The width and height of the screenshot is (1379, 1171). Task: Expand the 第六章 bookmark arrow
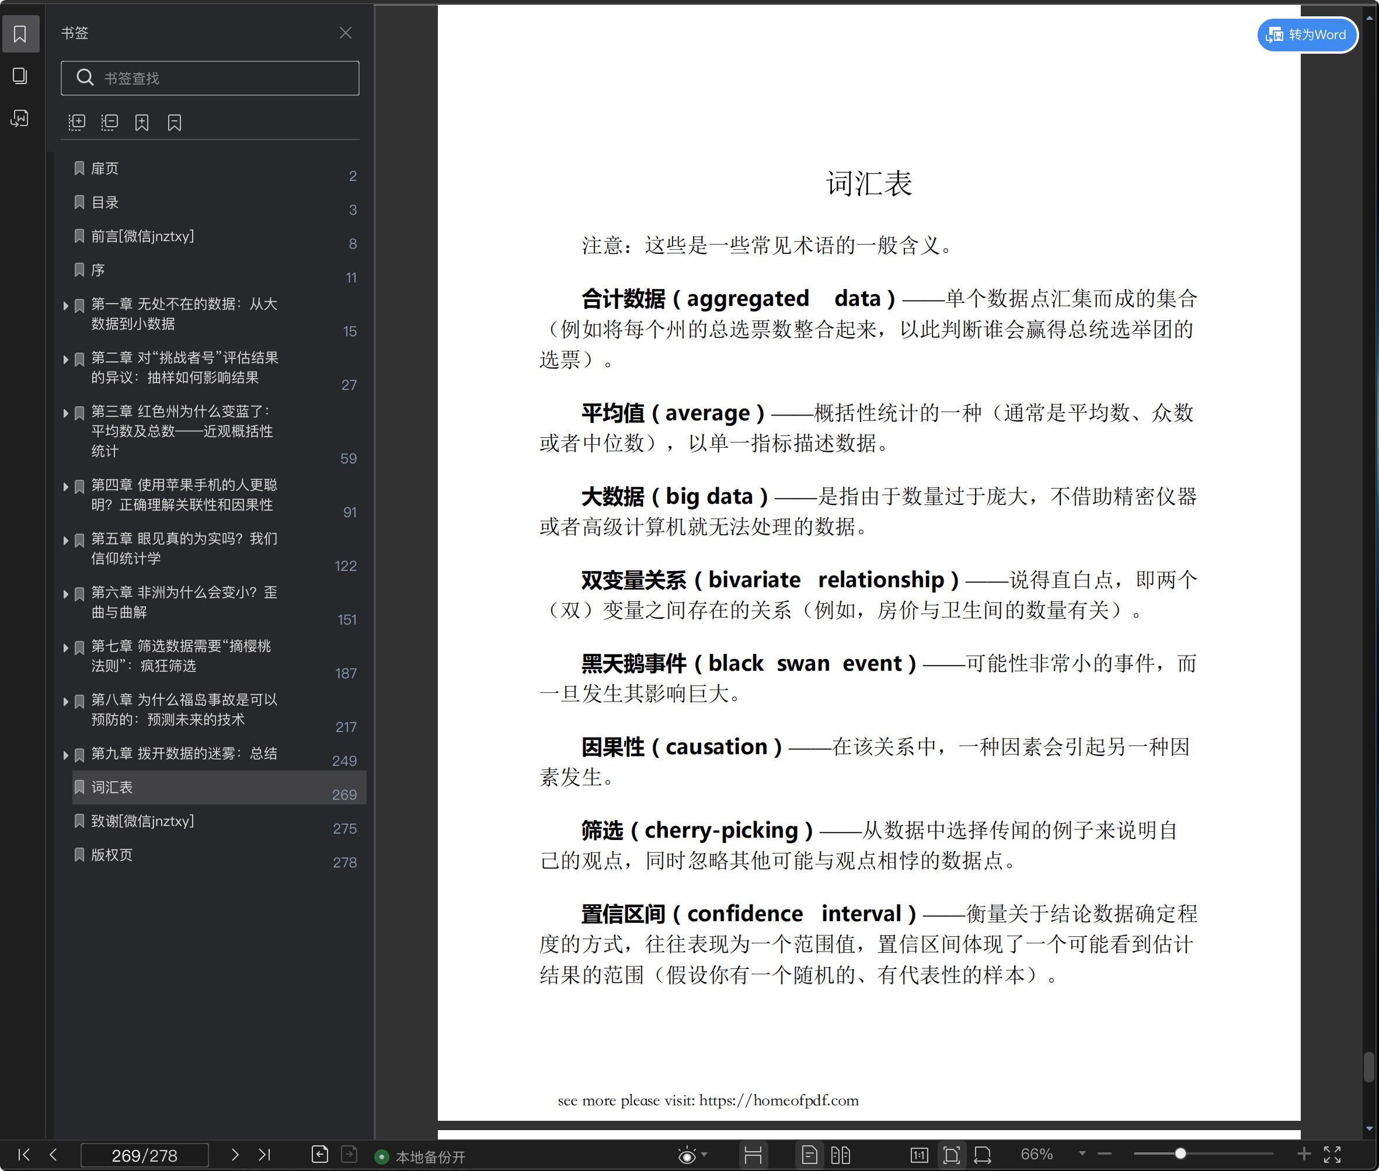pos(66,594)
